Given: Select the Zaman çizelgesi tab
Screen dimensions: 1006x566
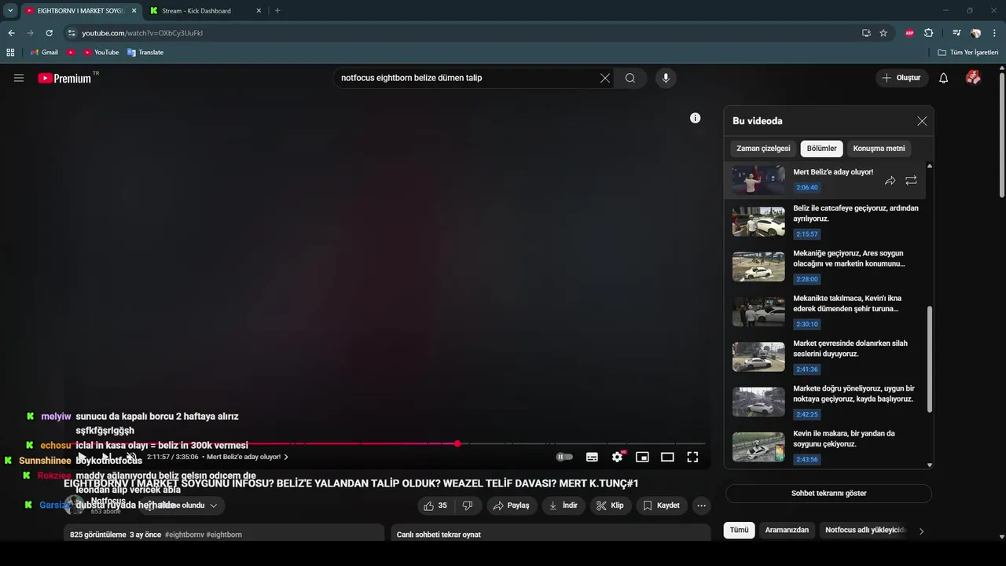Looking at the screenshot, I should 763,149.
